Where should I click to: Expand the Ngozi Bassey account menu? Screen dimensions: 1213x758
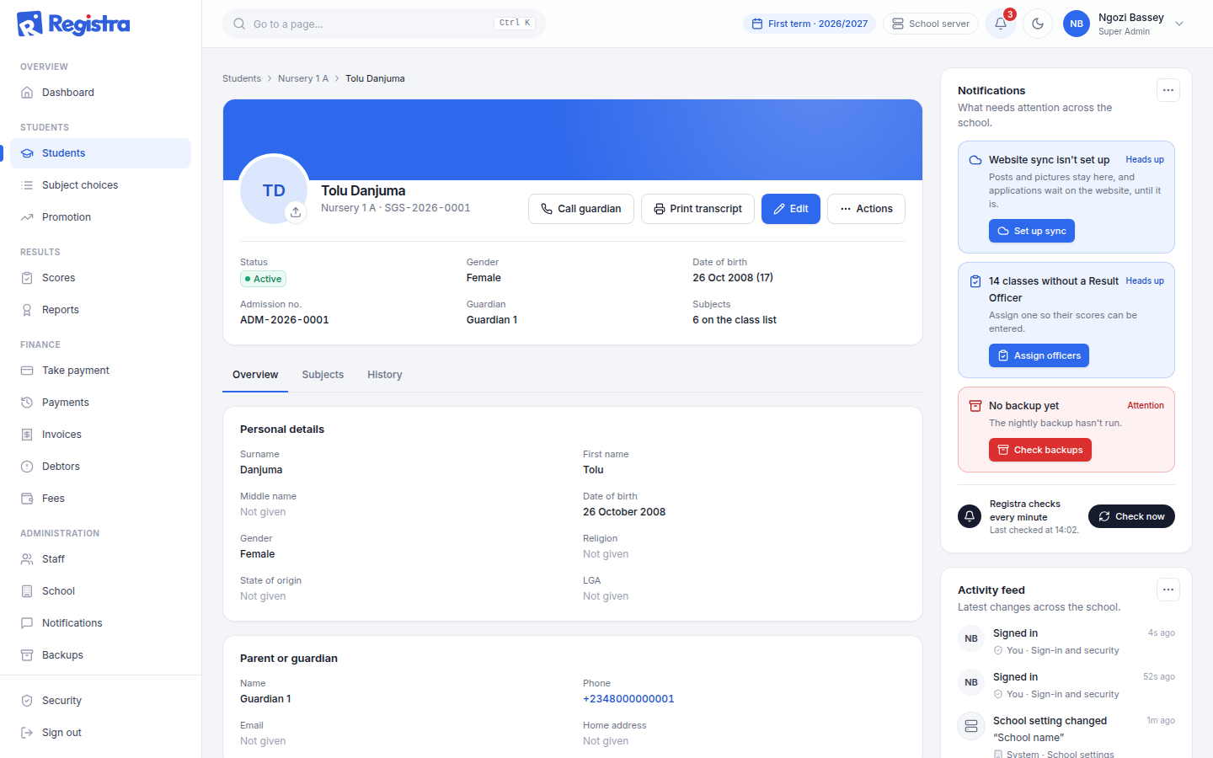point(1125,24)
